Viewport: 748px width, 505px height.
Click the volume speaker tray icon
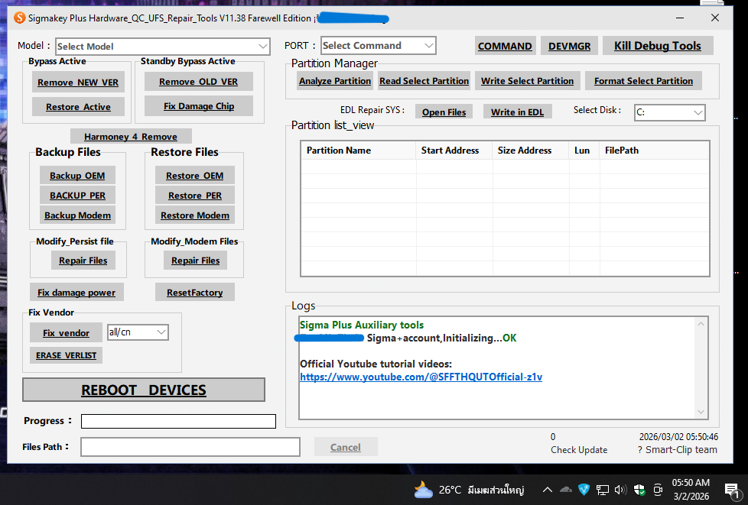(x=620, y=490)
